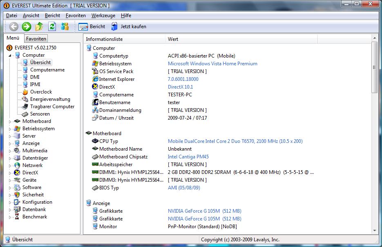382x247 pixels.
Task: Open the Sensoren icon entry
Action: coord(25,114)
